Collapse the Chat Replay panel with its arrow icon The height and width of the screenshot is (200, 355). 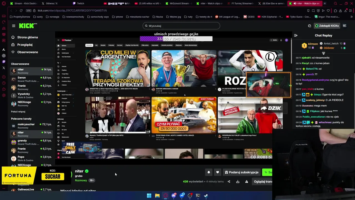click(296, 36)
